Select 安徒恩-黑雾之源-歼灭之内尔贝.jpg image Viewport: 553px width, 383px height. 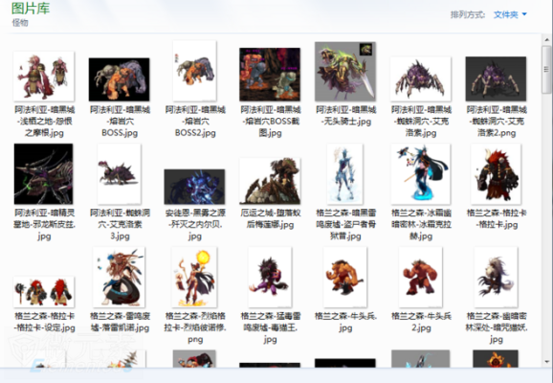pyautogui.click(x=194, y=187)
